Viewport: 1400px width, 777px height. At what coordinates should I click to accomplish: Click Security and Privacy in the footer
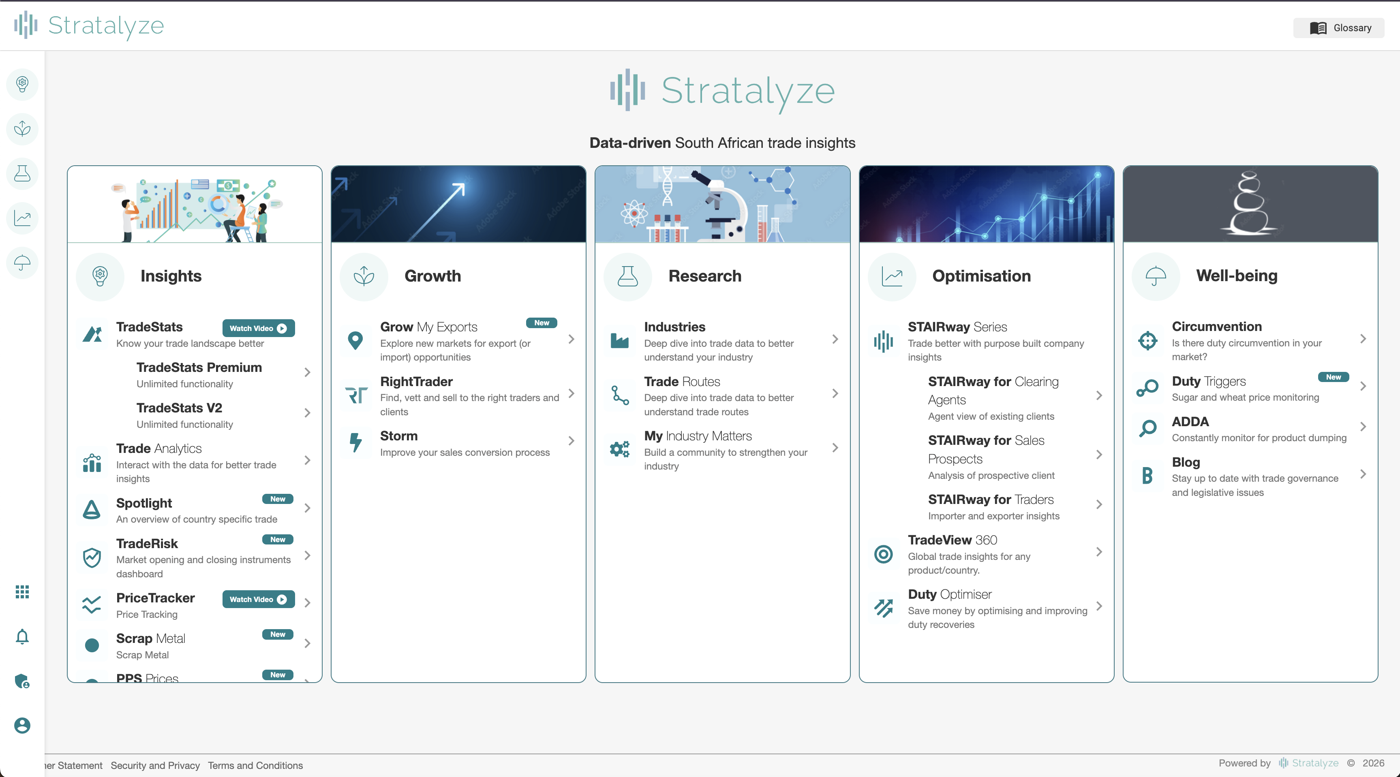click(x=155, y=765)
